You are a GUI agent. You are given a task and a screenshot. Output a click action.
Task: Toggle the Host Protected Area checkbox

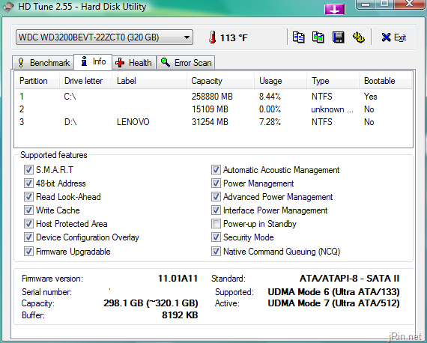(x=28, y=224)
